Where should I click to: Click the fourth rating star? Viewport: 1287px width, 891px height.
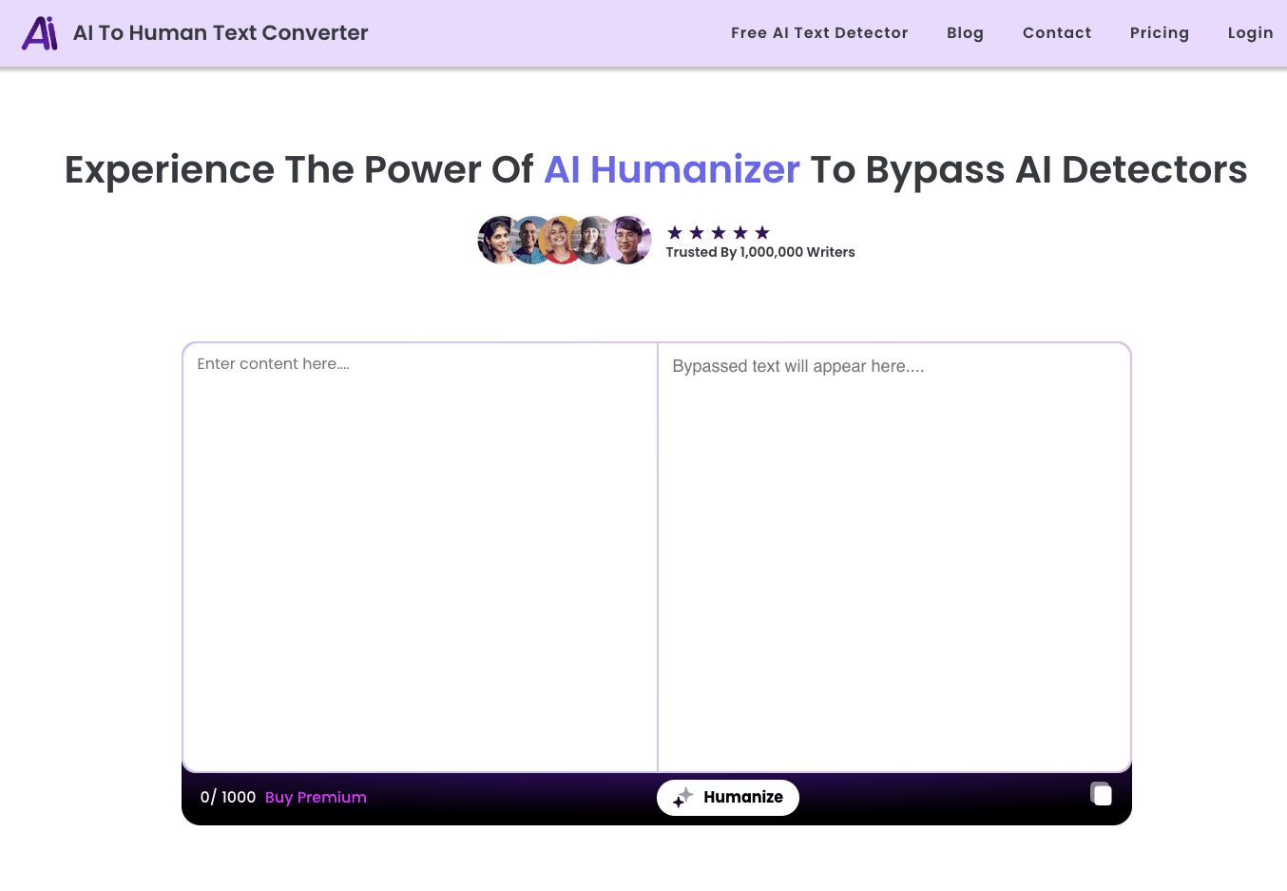tap(742, 232)
